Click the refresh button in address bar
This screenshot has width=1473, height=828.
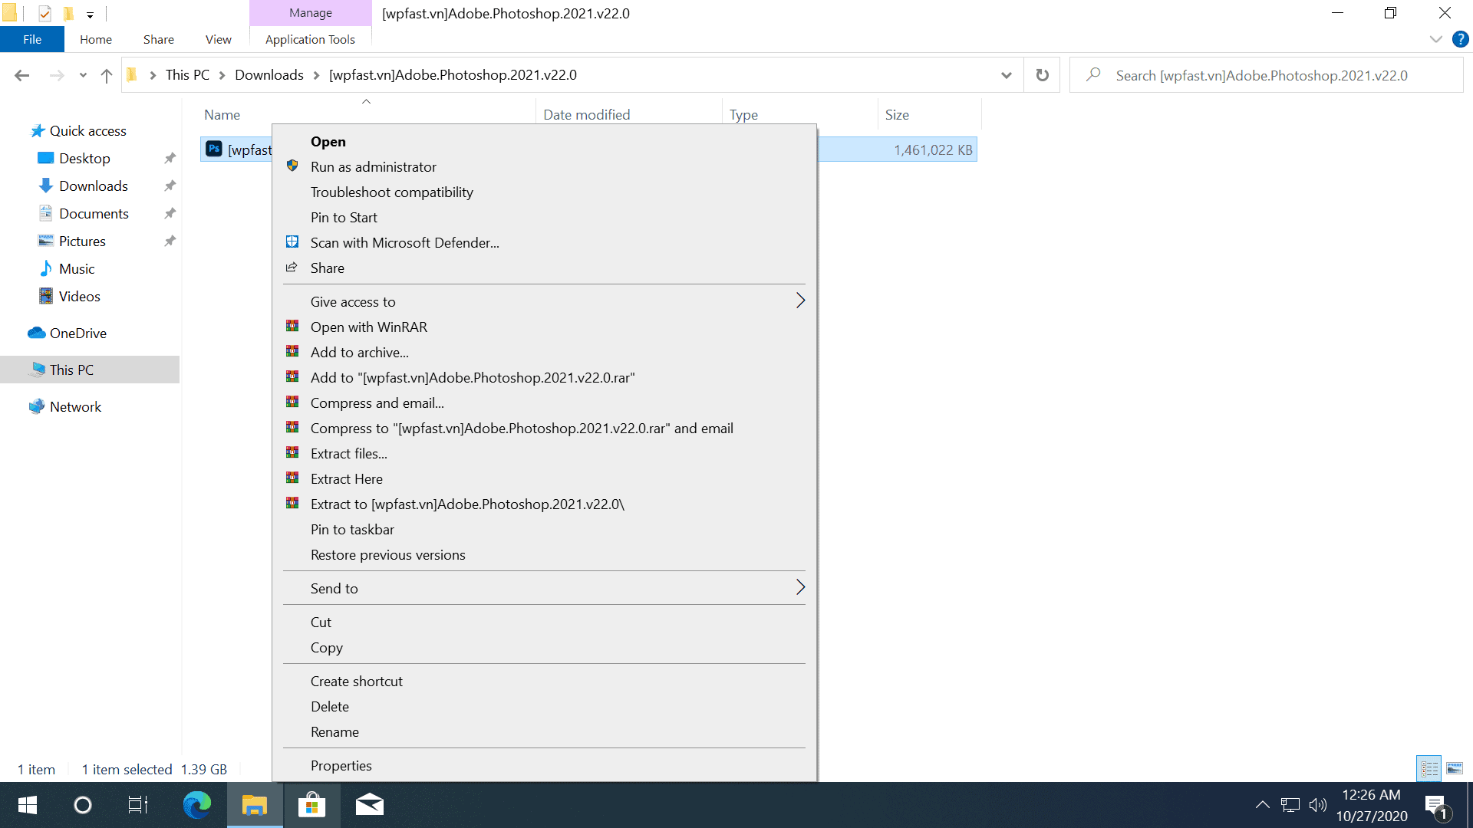(1042, 75)
